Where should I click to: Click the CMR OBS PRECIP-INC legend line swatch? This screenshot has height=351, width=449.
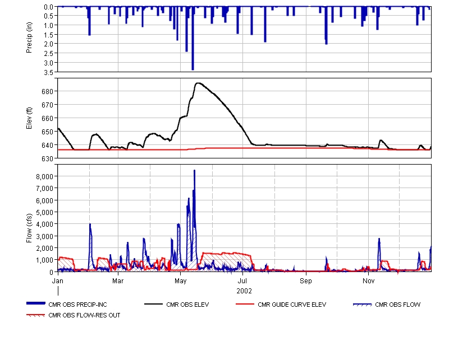click(x=36, y=304)
